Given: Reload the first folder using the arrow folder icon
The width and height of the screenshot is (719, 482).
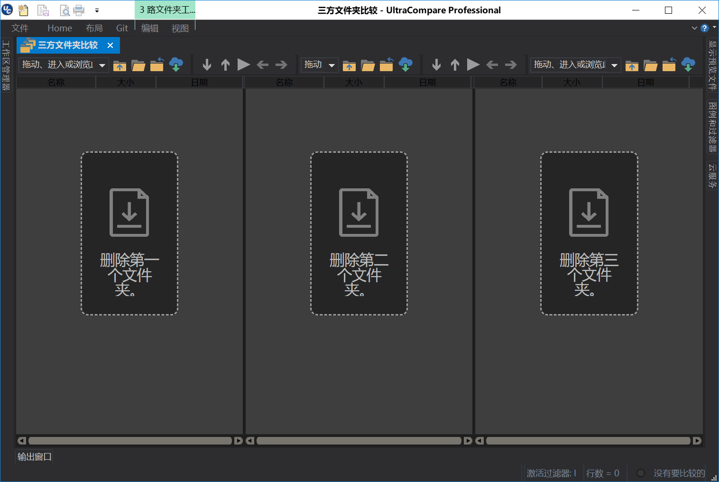Looking at the screenshot, I should pyautogui.click(x=157, y=64).
